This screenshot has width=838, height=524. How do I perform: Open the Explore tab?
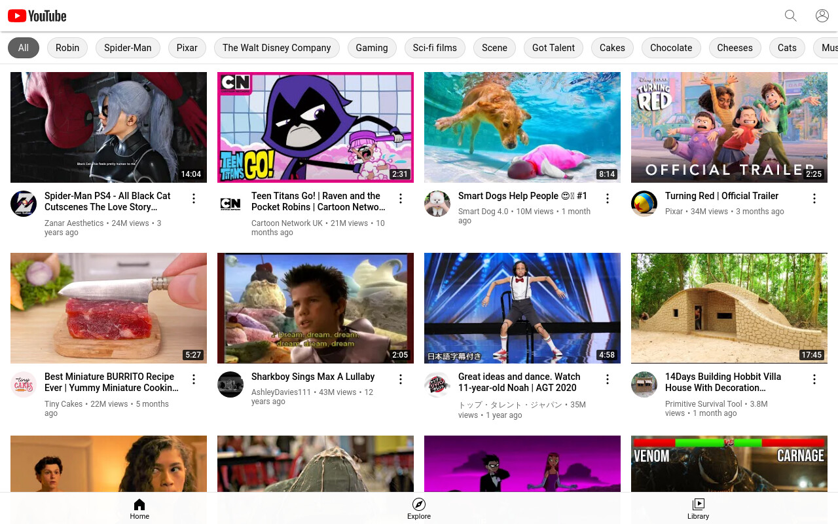pyautogui.click(x=419, y=509)
